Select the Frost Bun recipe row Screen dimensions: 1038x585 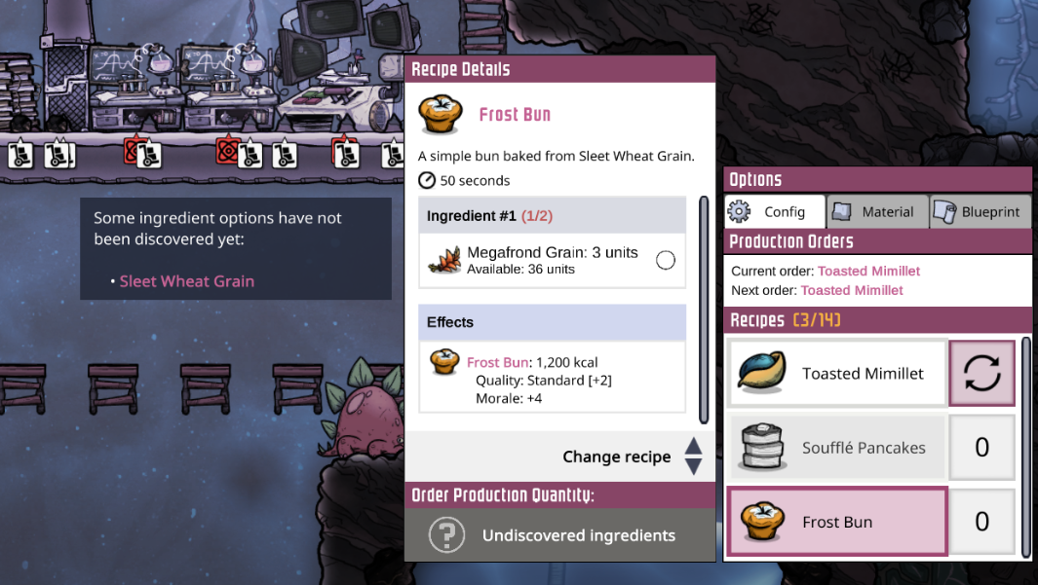[x=837, y=522]
